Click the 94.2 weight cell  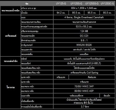tap(61, 13)
